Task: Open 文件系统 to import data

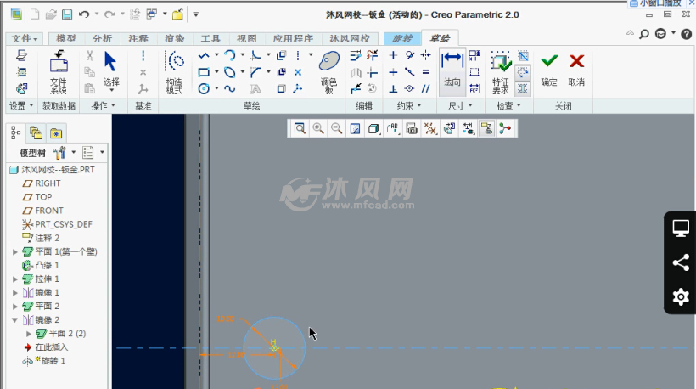Action: click(x=59, y=72)
